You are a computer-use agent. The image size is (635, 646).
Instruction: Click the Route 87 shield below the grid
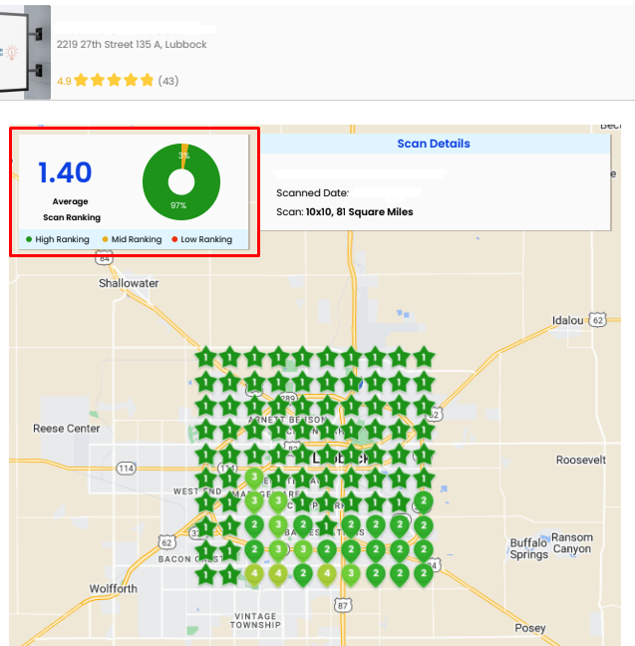point(343,606)
